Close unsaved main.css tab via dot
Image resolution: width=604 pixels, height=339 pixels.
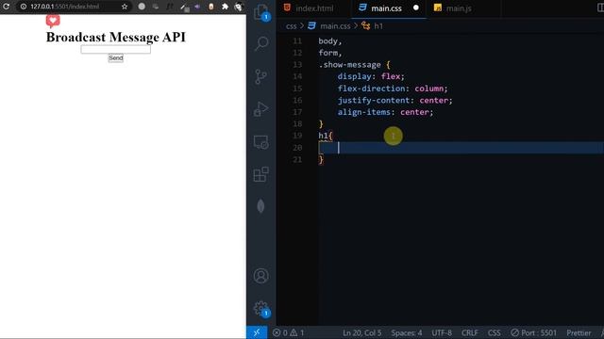coord(416,8)
